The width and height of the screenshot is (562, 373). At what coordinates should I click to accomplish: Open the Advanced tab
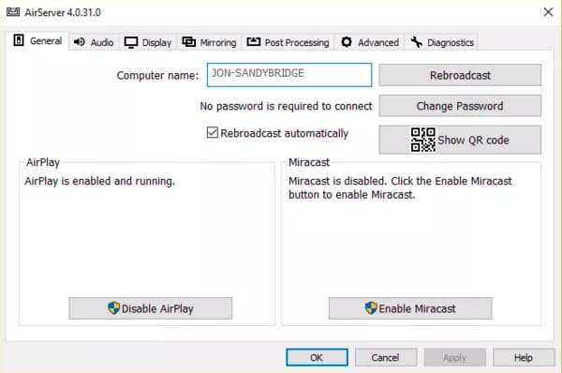(x=370, y=42)
